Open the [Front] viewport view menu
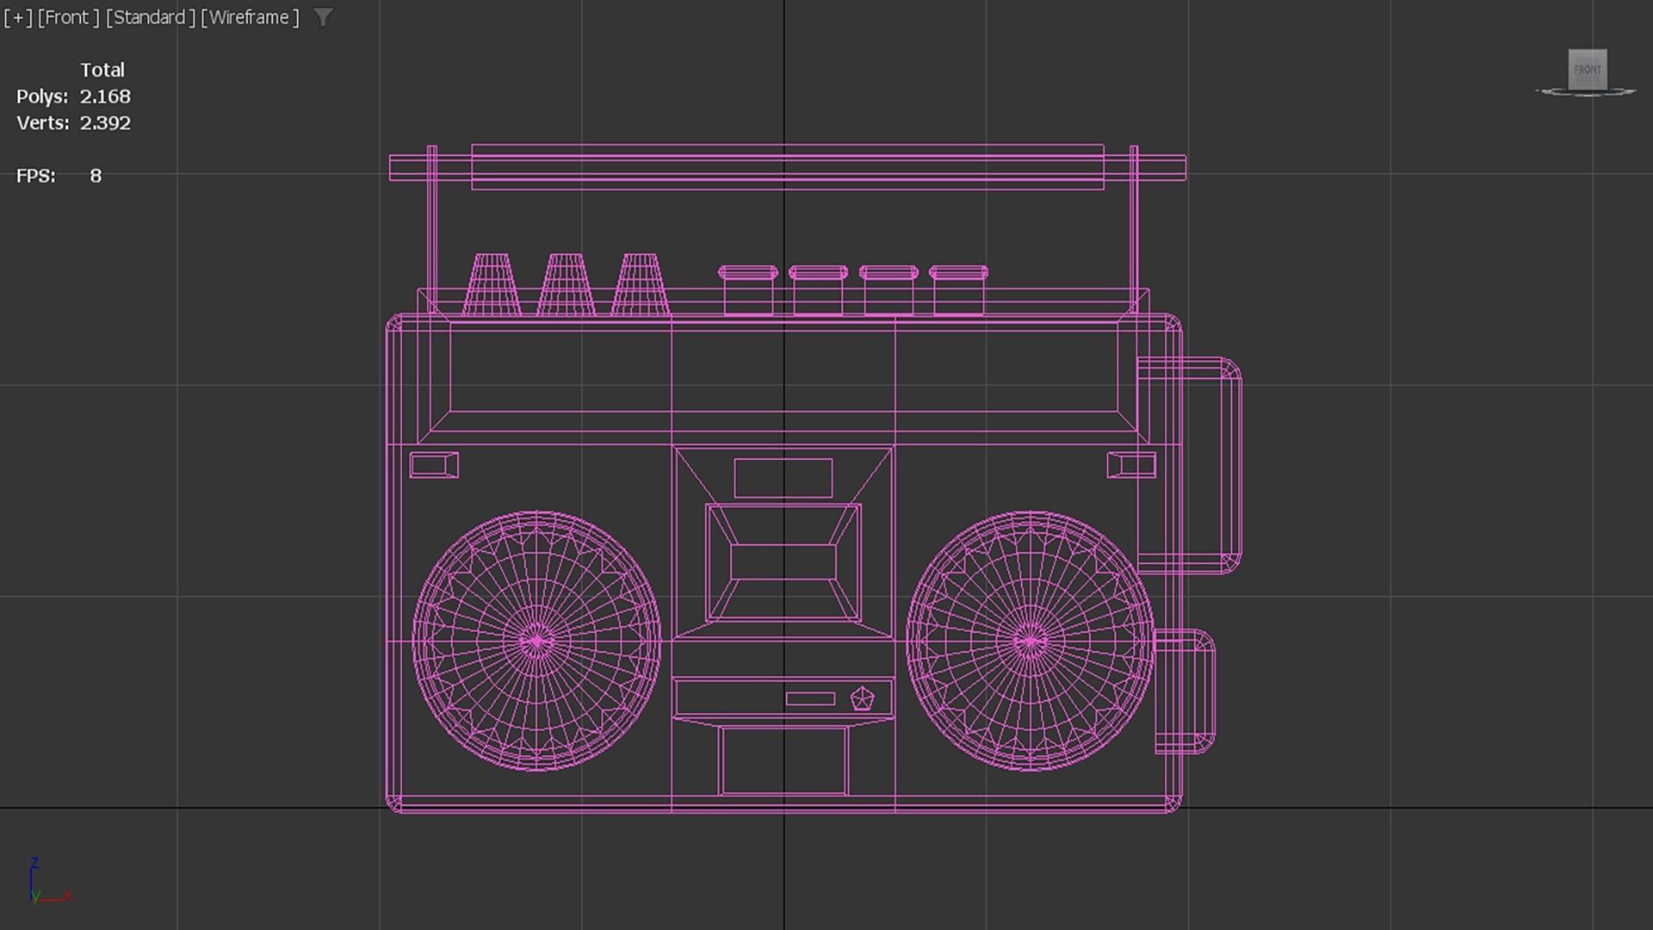The image size is (1653, 930). click(68, 17)
